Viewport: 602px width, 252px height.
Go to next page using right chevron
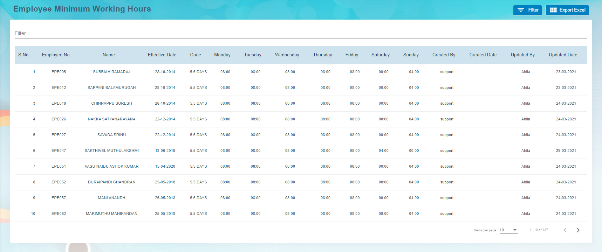[578, 230]
